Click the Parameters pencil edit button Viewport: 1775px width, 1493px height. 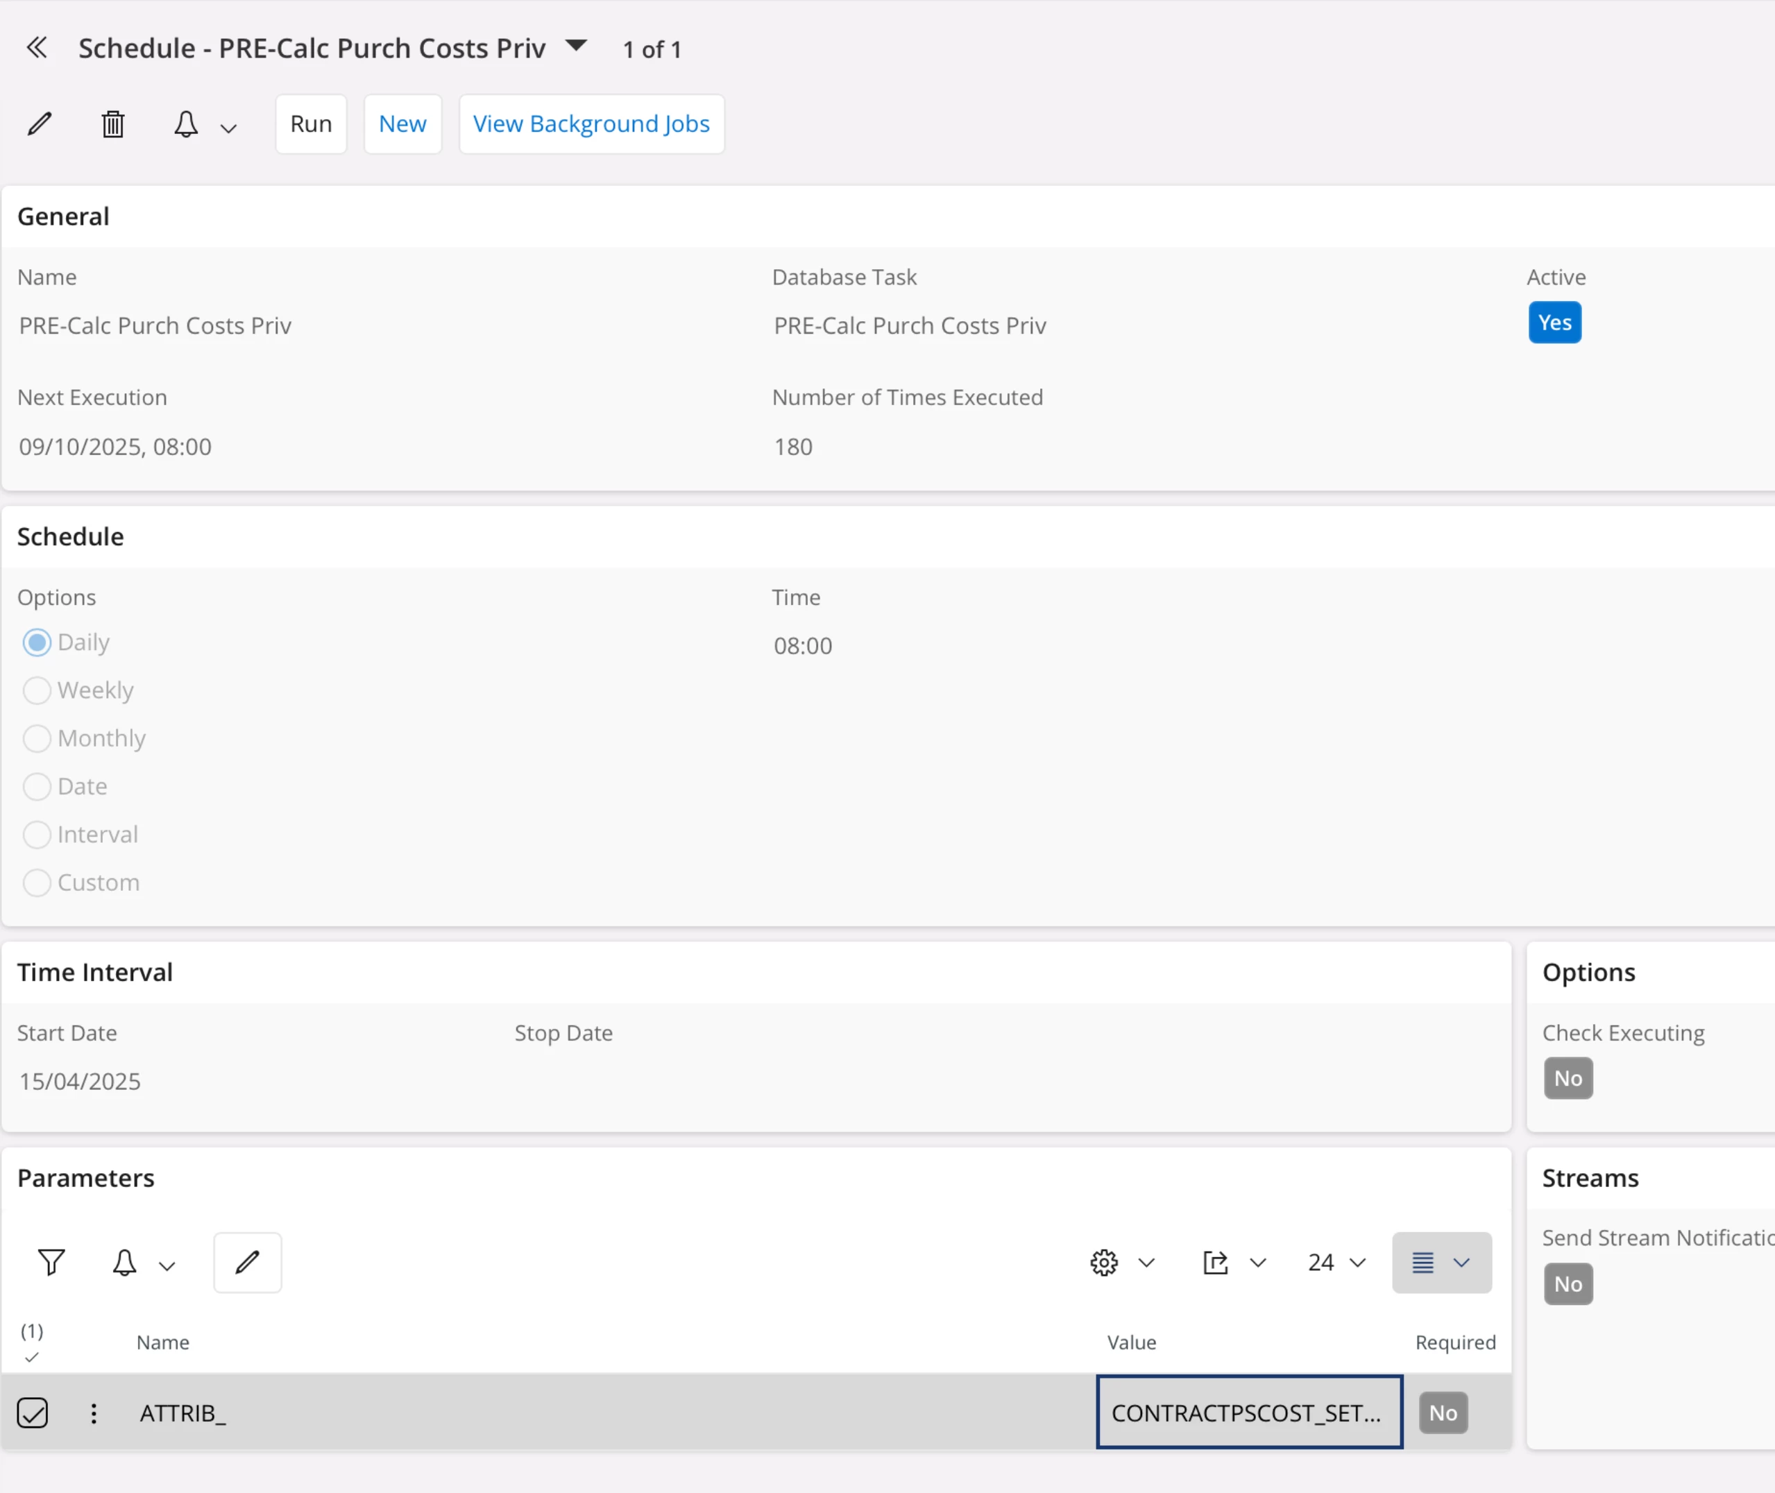(247, 1262)
